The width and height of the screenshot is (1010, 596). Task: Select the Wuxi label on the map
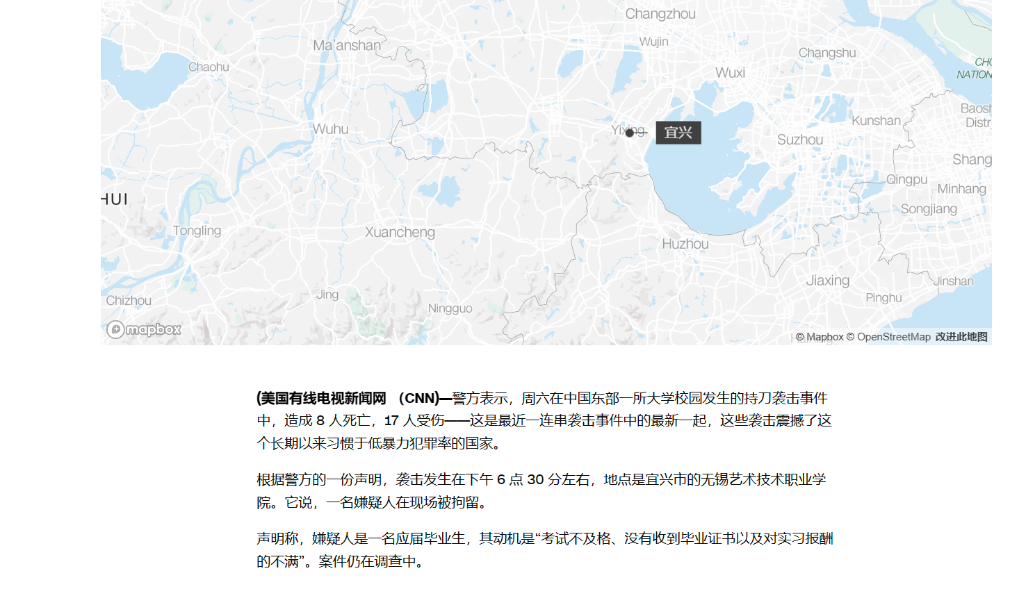(x=729, y=73)
